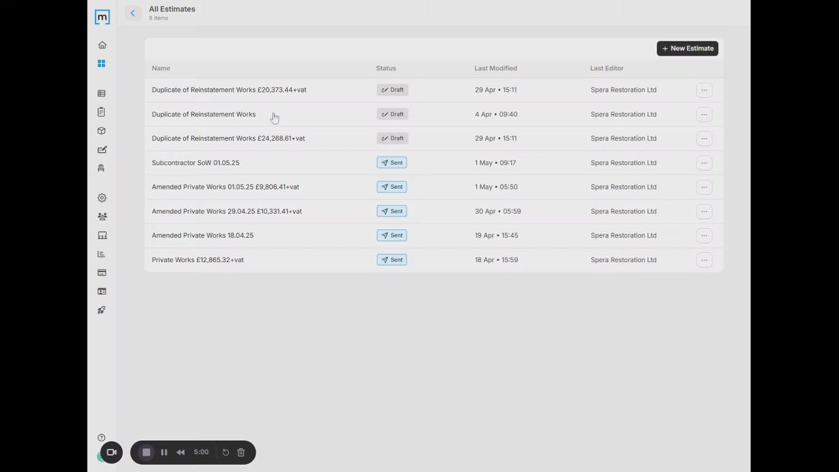Open options menu for Amended Private Works 29.04.25
Screen dimensions: 839x472
[x=704, y=212]
